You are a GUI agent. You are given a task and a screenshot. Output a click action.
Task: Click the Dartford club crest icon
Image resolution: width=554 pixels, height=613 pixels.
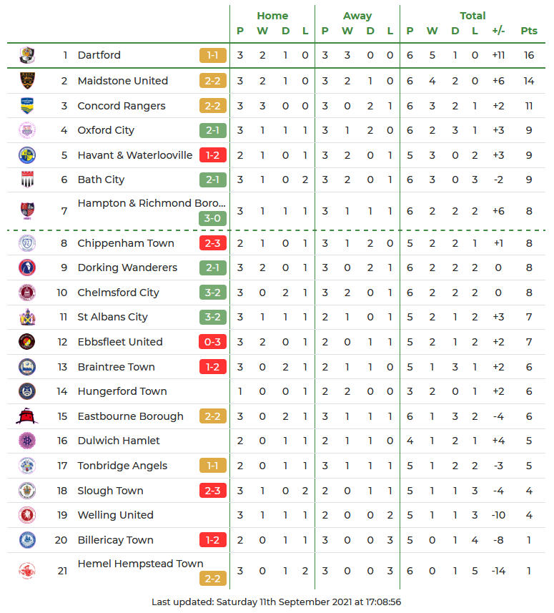[x=27, y=55]
